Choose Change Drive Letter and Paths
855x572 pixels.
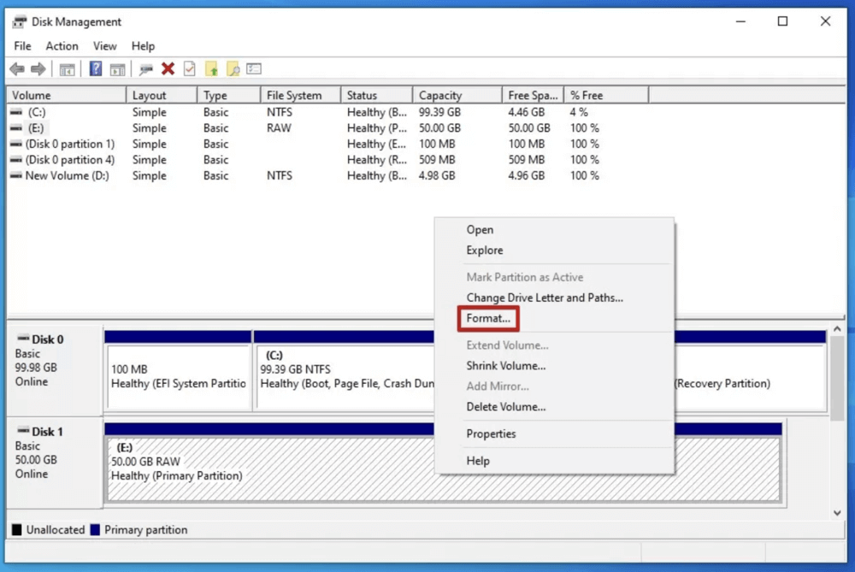coord(545,298)
